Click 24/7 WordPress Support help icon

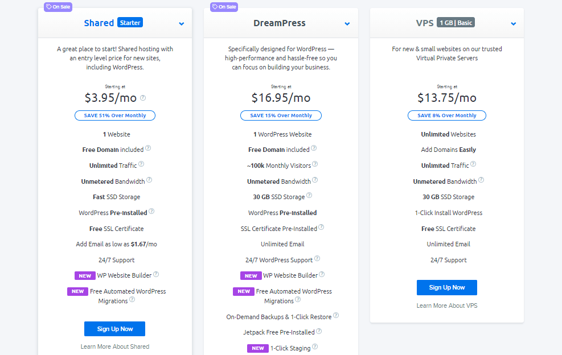317,259
